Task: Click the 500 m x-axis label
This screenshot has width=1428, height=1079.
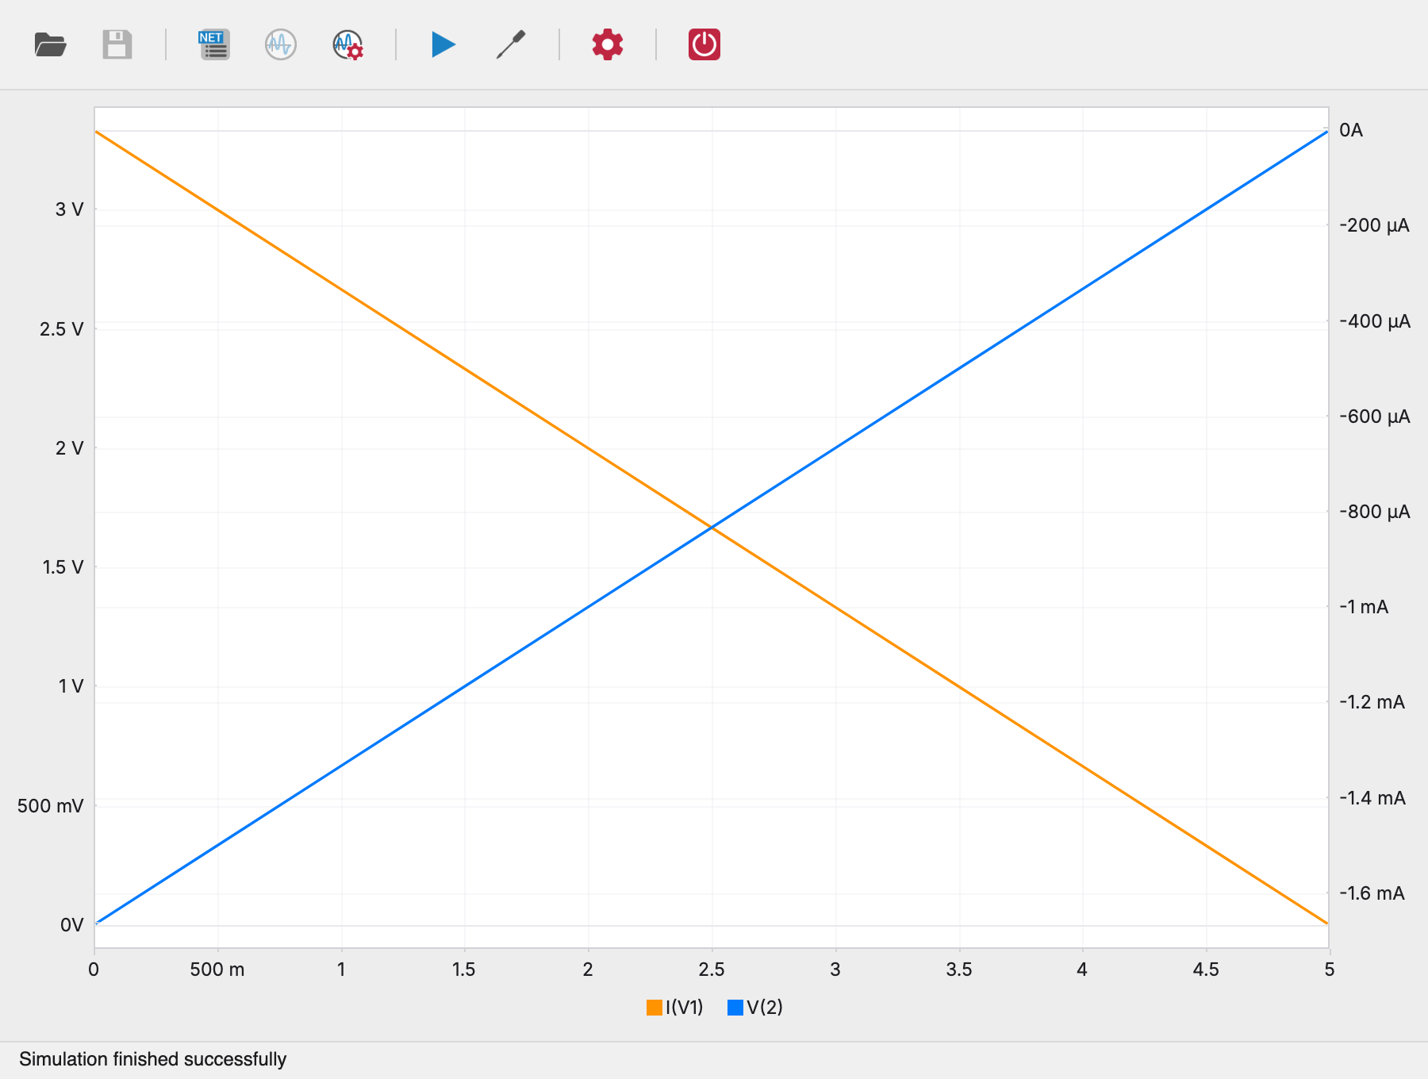Action: [217, 970]
